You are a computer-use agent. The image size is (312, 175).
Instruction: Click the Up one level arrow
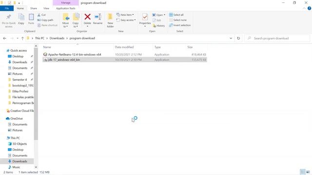point(22,38)
